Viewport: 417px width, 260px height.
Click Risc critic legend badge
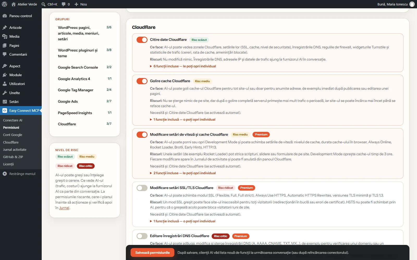86,166
